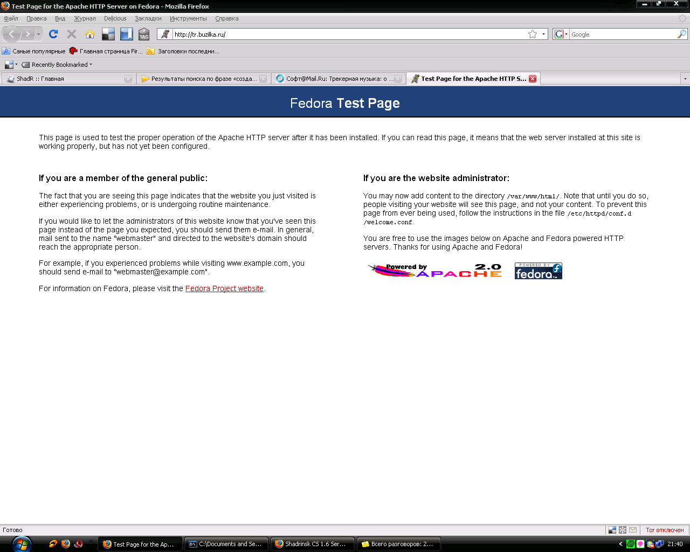
Task: Close the Test Page for Apache tab
Action: [533, 79]
